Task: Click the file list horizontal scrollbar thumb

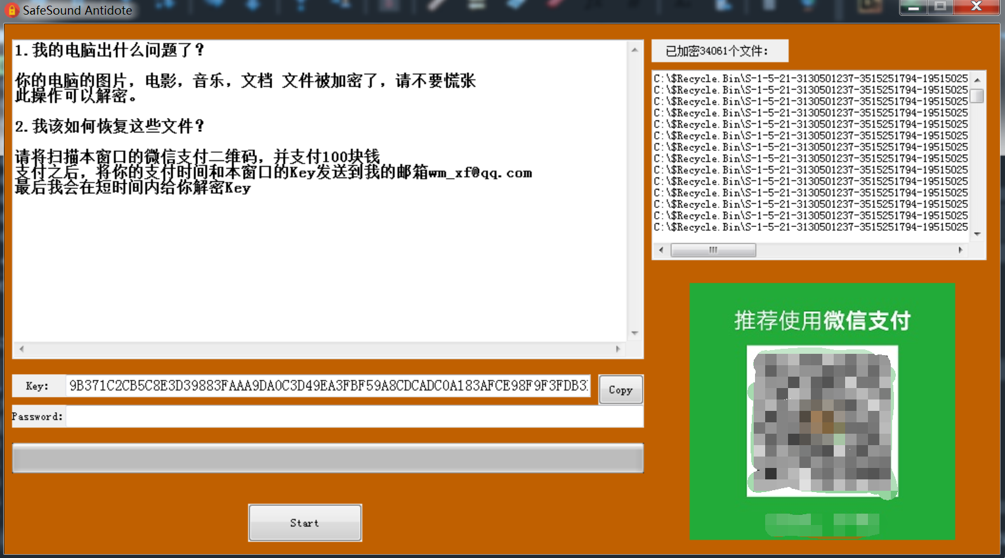Action: [x=713, y=250]
